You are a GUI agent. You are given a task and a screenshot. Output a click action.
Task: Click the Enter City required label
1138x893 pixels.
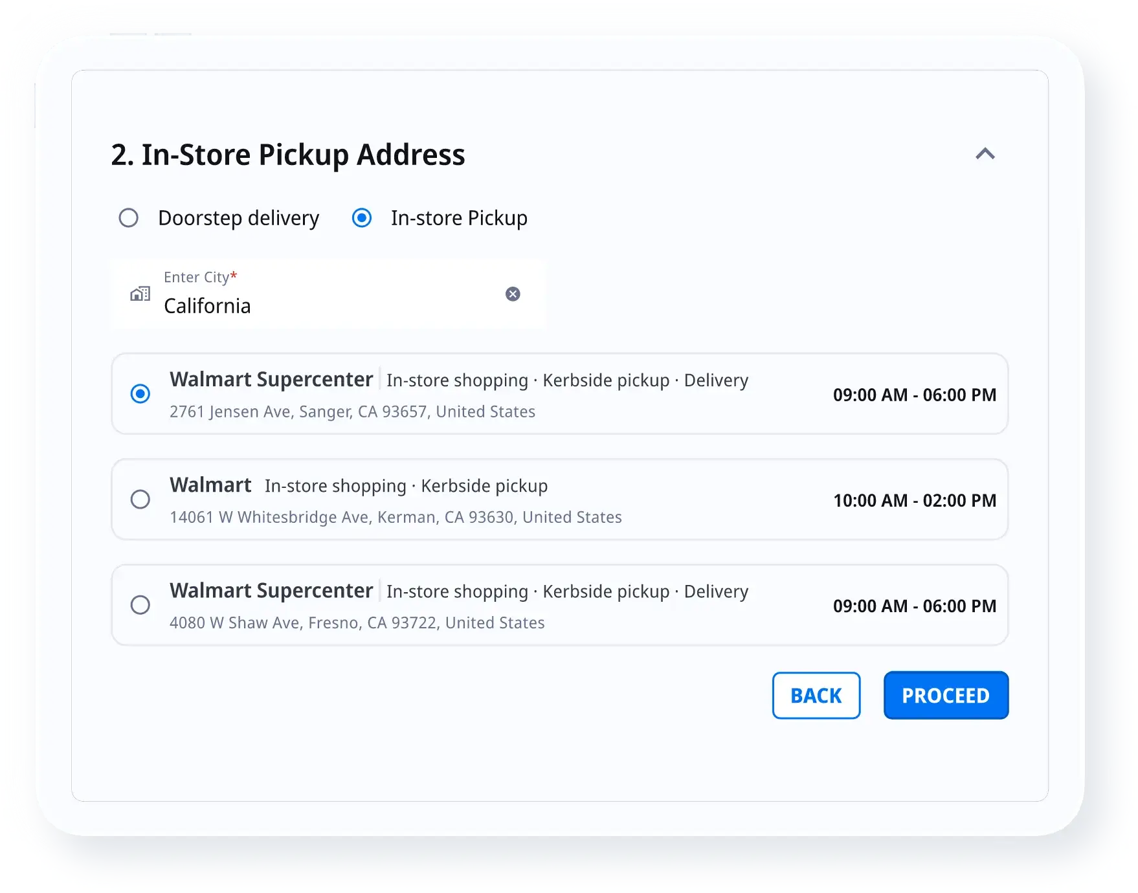click(x=200, y=277)
